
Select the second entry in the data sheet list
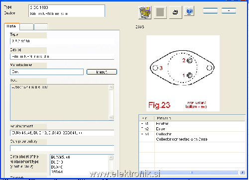point(57,162)
